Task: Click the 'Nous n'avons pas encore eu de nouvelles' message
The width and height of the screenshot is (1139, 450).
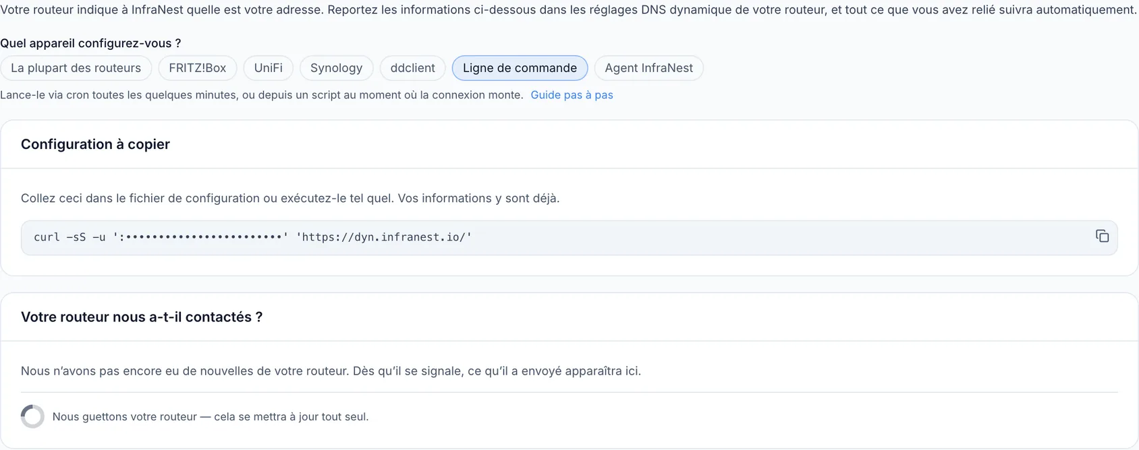Action: pos(331,371)
